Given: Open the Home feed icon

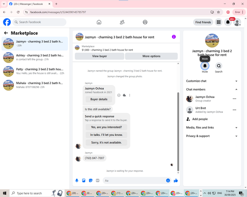Looking at the screenshot, I should pos(99,22).
